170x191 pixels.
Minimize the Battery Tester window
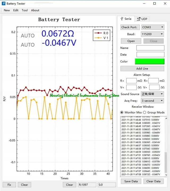(144, 3)
